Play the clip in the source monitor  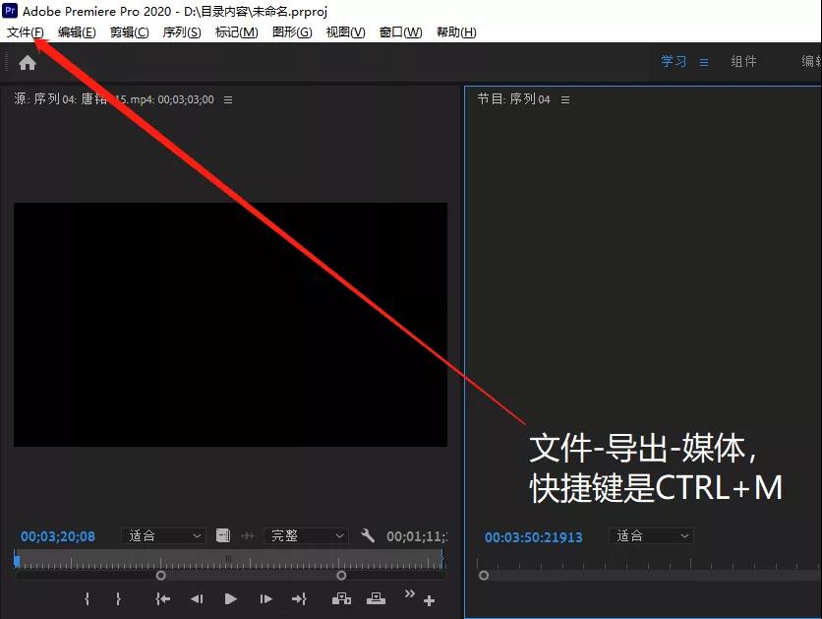coord(231,598)
